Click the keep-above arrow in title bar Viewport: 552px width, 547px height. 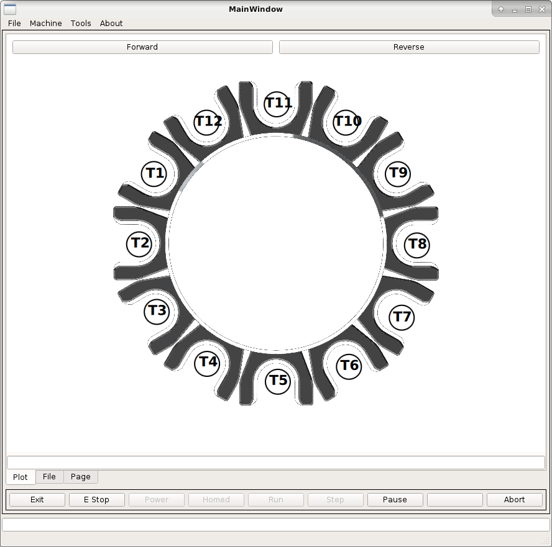tap(501, 9)
